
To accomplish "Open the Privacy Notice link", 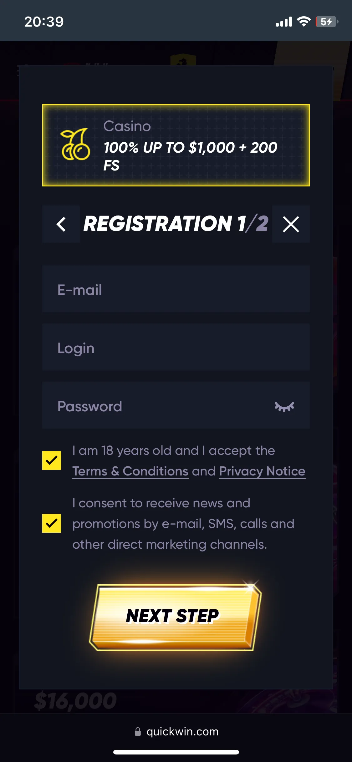I will tap(262, 471).
